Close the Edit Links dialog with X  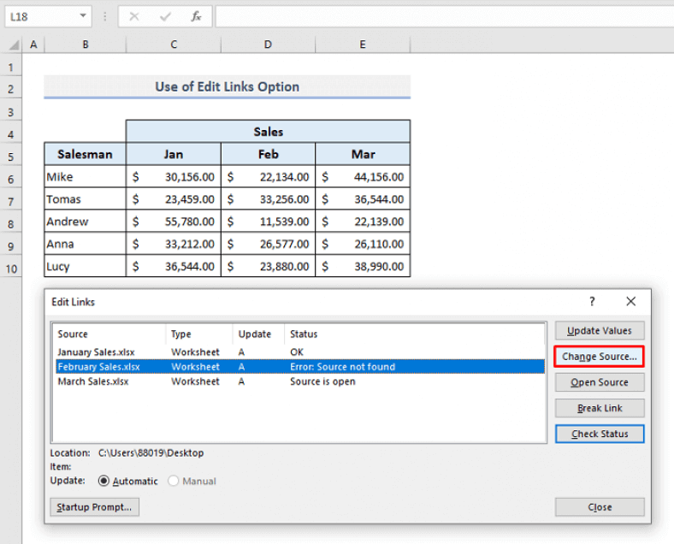click(630, 302)
